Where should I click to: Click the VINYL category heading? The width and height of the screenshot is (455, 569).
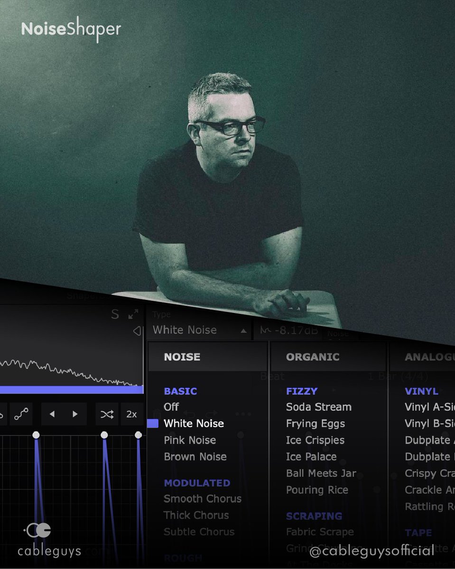pyautogui.click(x=421, y=391)
